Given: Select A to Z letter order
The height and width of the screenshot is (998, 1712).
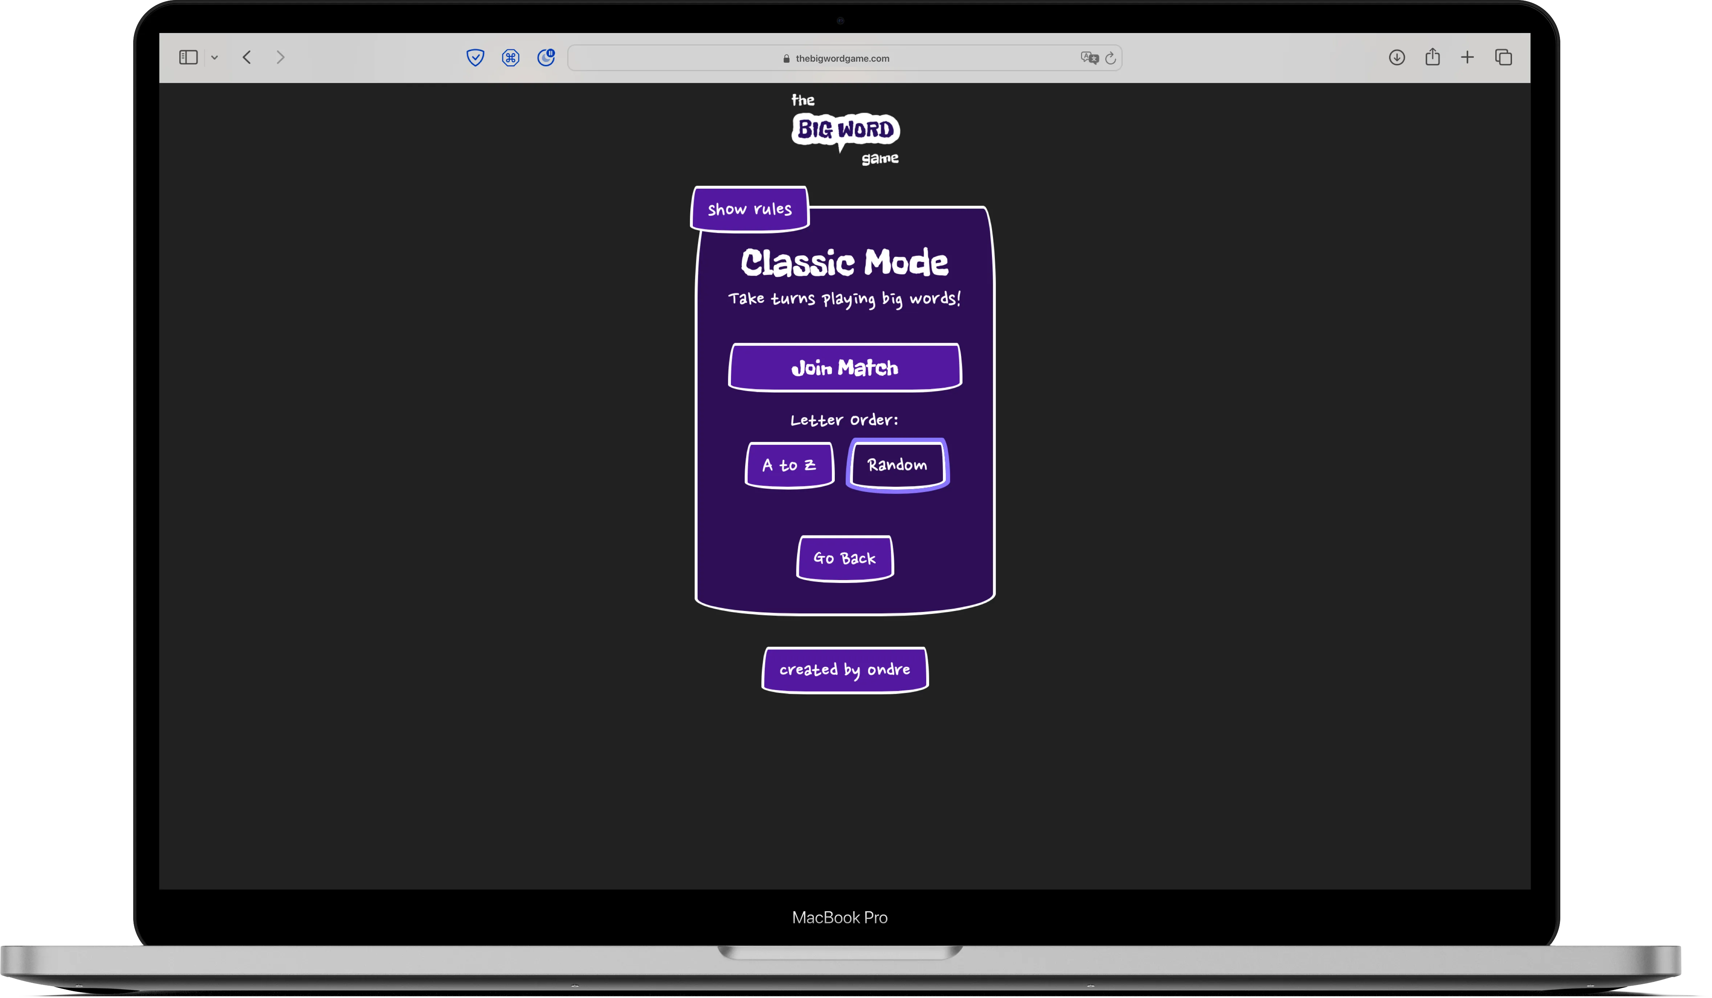Looking at the screenshot, I should click(x=789, y=465).
